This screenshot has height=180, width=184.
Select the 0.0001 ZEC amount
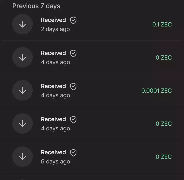pos(156,91)
